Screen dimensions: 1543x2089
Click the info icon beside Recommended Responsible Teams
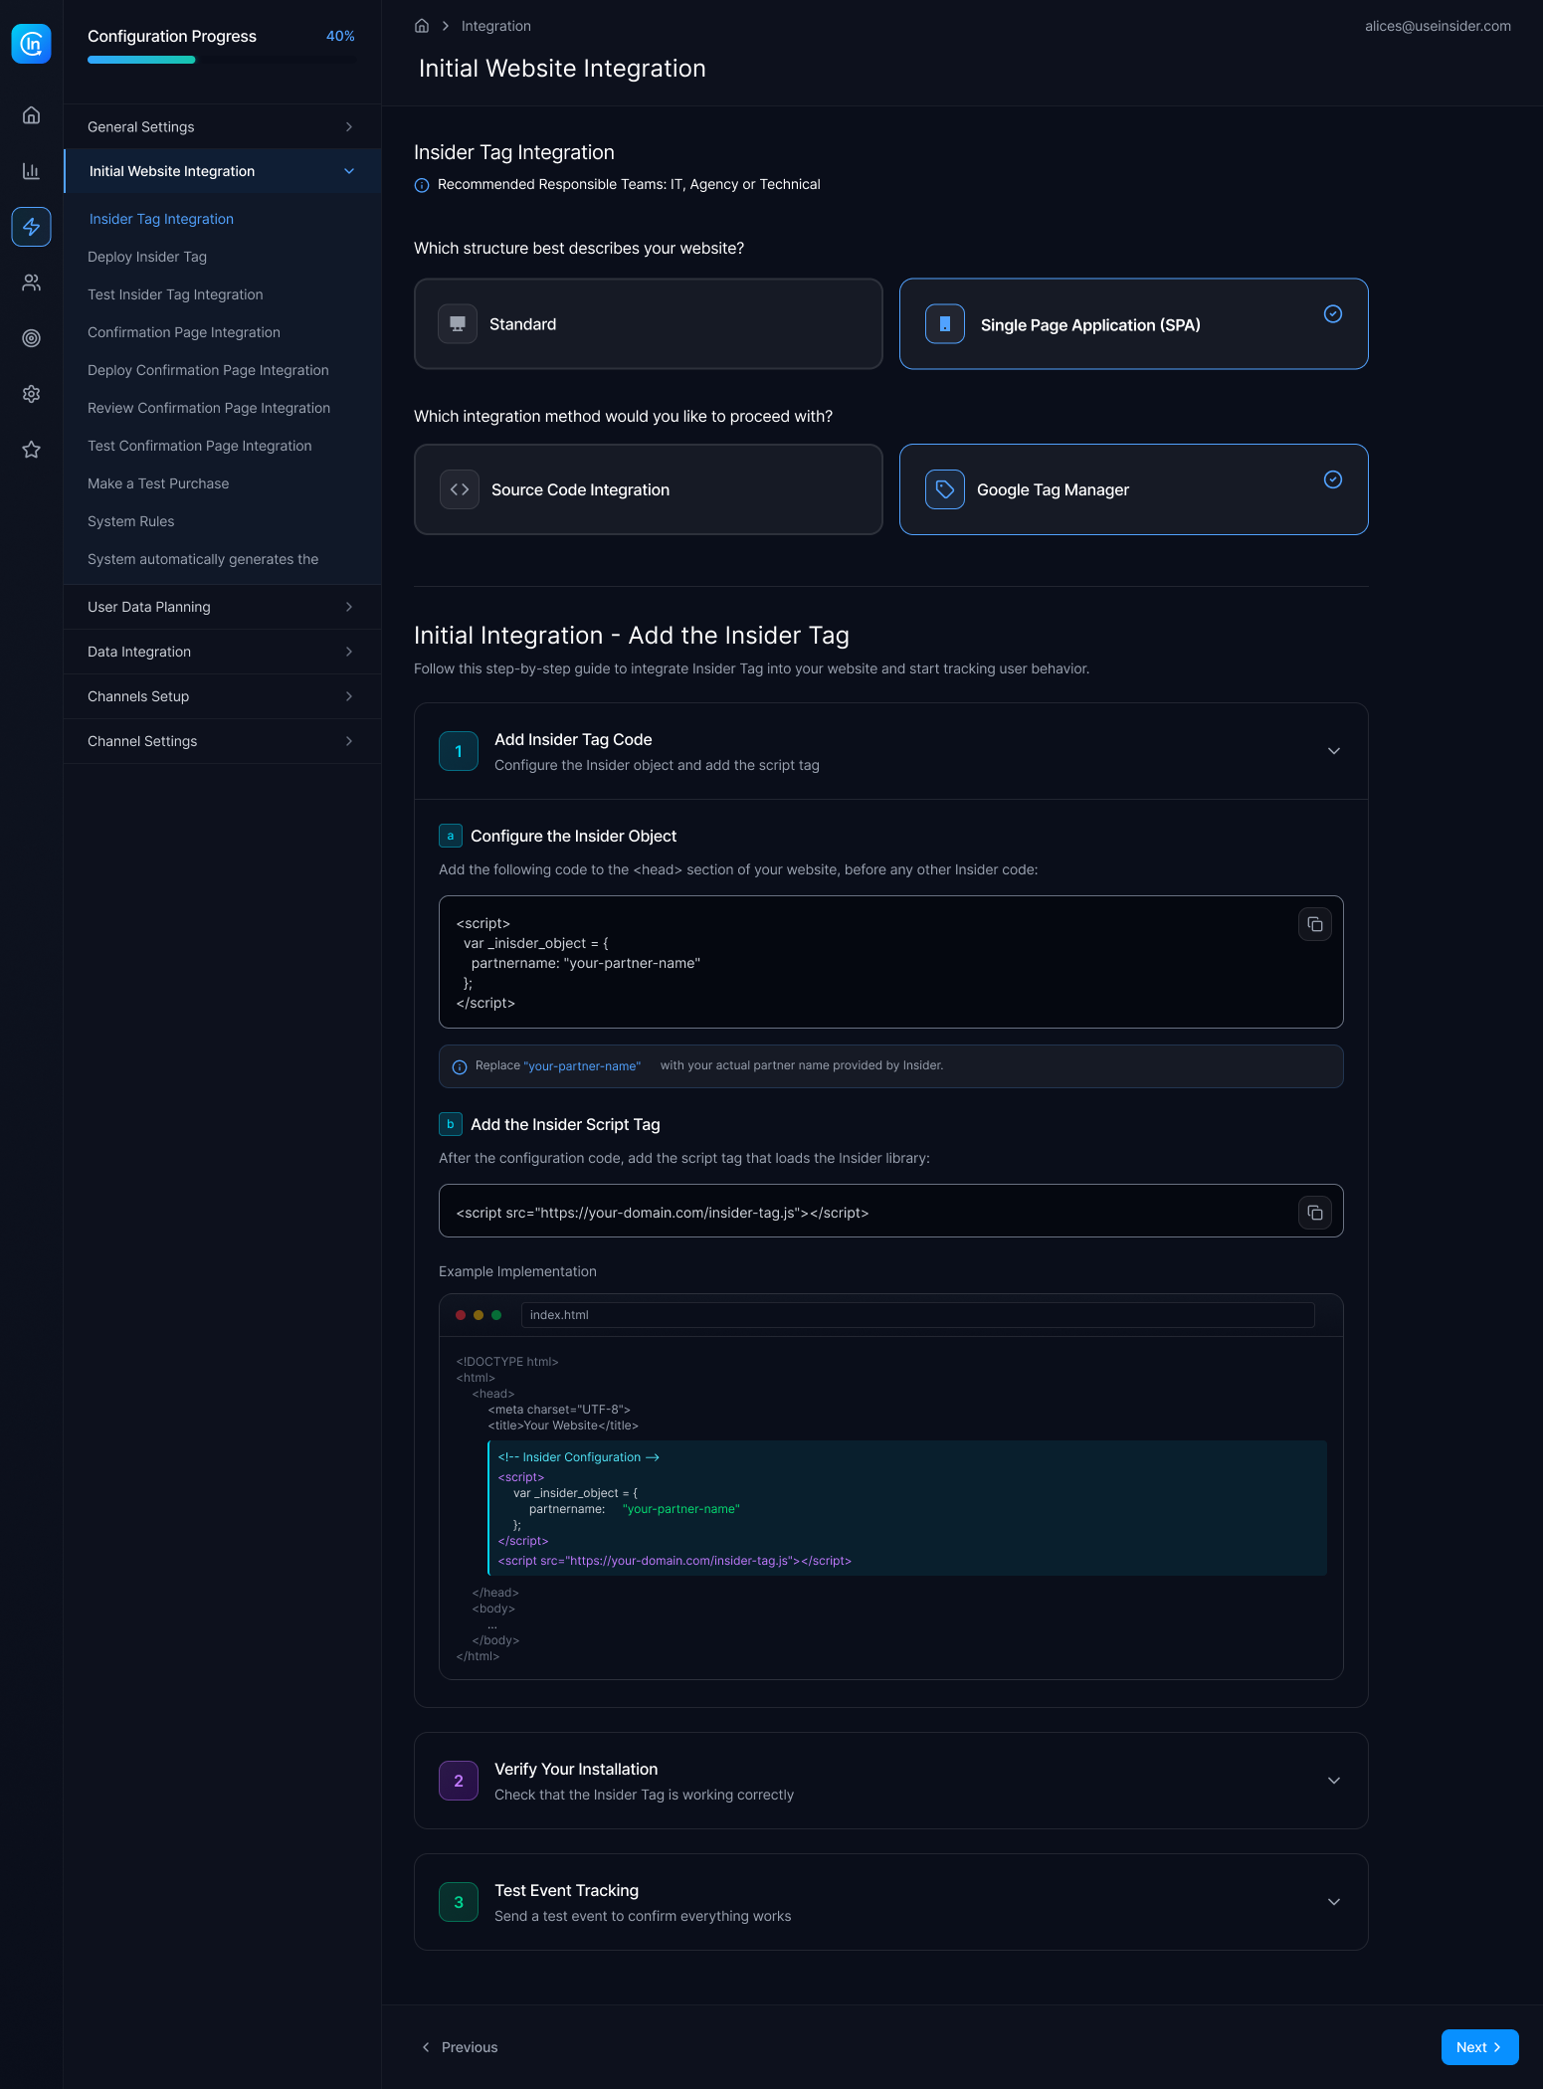tap(422, 185)
